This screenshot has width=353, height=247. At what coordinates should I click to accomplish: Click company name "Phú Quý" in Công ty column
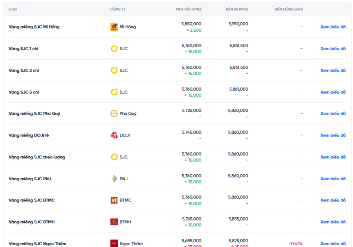pyautogui.click(x=128, y=114)
